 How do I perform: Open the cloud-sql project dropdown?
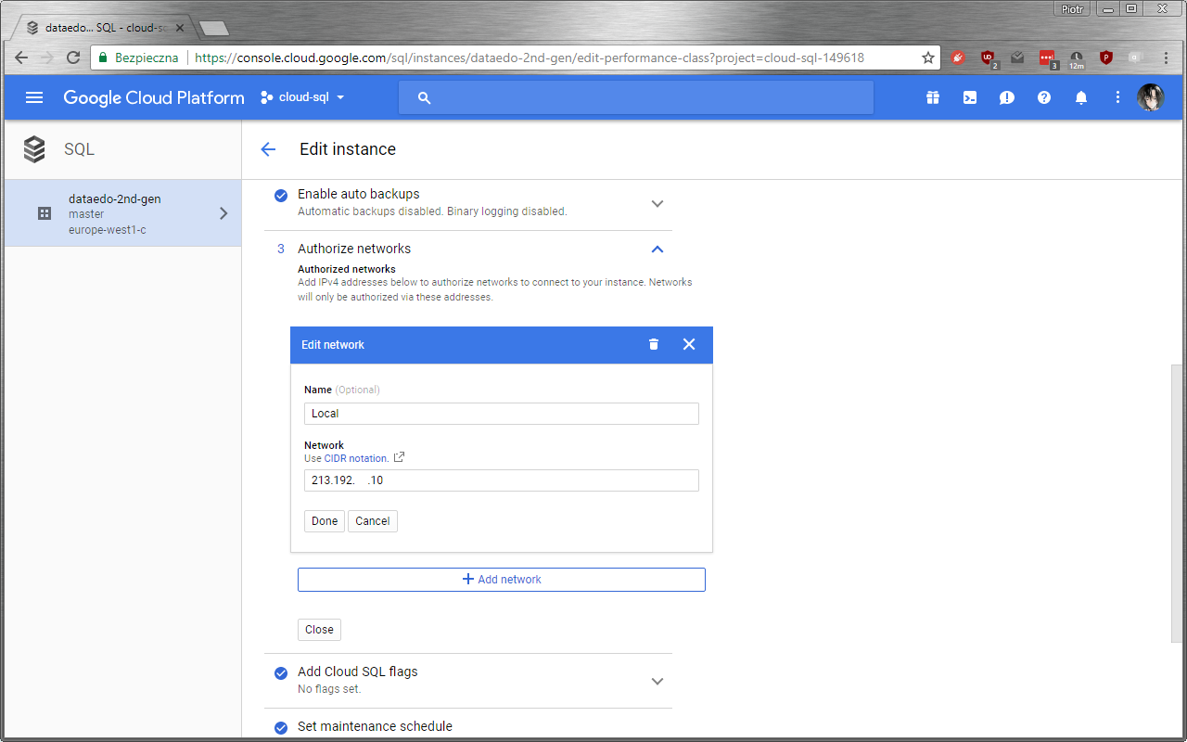coord(303,97)
